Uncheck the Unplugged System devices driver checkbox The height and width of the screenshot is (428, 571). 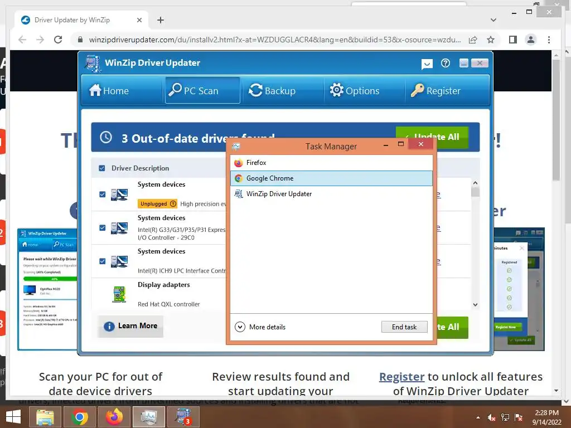(x=103, y=194)
